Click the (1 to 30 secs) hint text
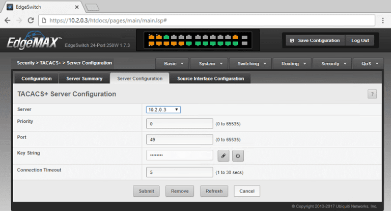The width and height of the screenshot is (391, 211). tap(230, 173)
